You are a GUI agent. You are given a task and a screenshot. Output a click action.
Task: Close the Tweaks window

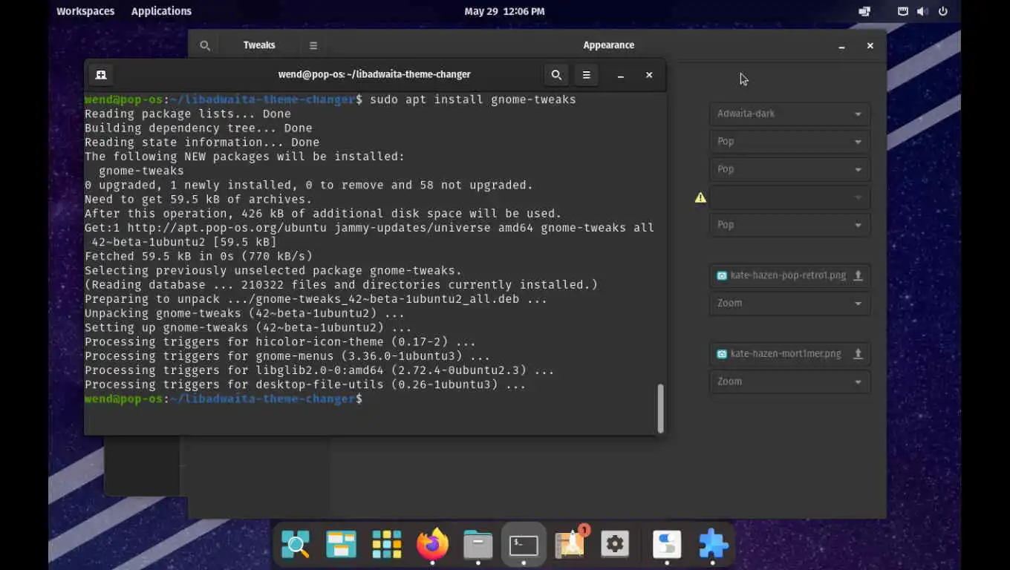(x=870, y=46)
